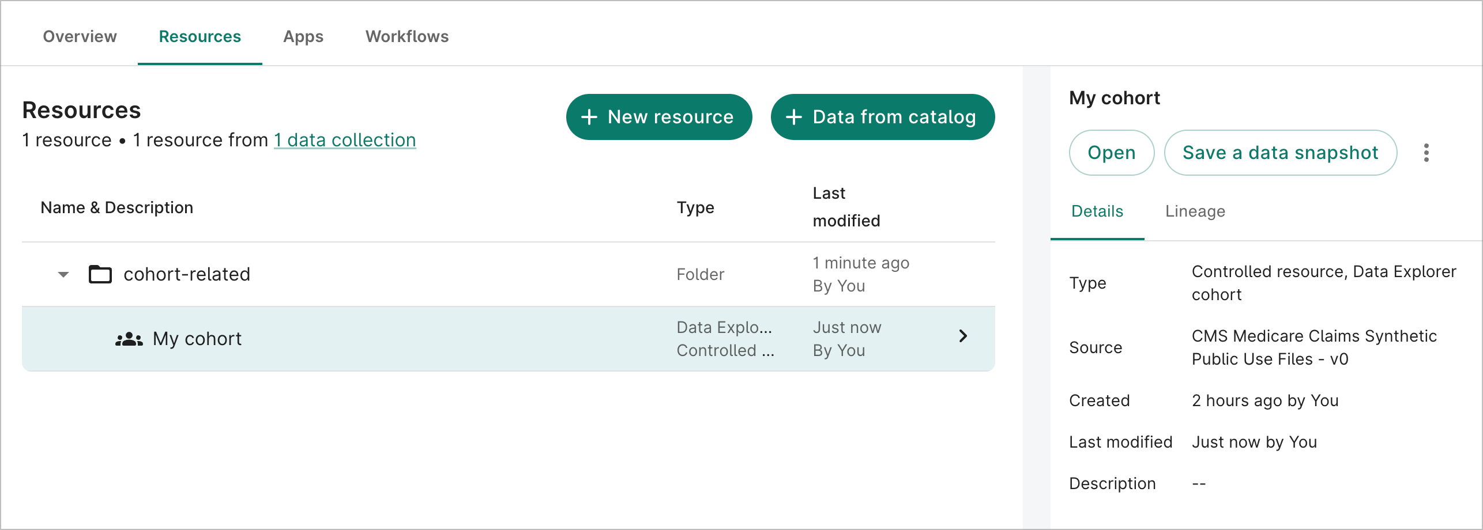1483x530 pixels.
Task: Open the Apps tab
Action: pos(303,36)
